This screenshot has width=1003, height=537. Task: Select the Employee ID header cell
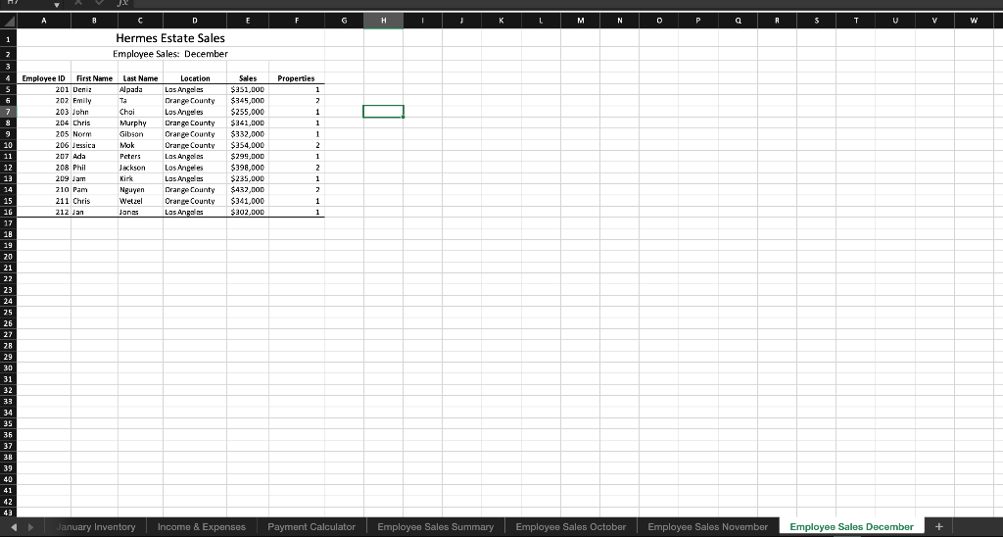tap(43, 78)
